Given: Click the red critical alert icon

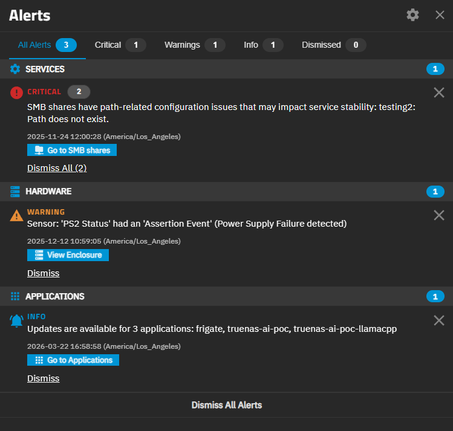Looking at the screenshot, I should 16,93.
